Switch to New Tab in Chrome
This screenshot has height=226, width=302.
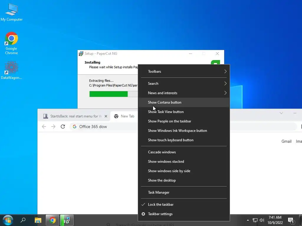tap(124, 116)
